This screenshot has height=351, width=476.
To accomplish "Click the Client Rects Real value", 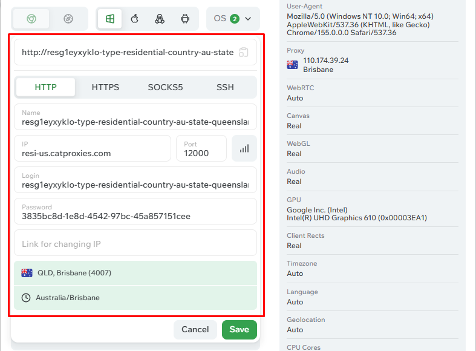I will tap(294, 246).
